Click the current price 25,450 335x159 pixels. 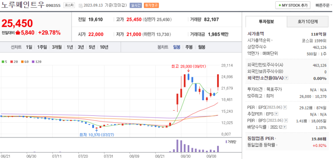click(x=17, y=23)
